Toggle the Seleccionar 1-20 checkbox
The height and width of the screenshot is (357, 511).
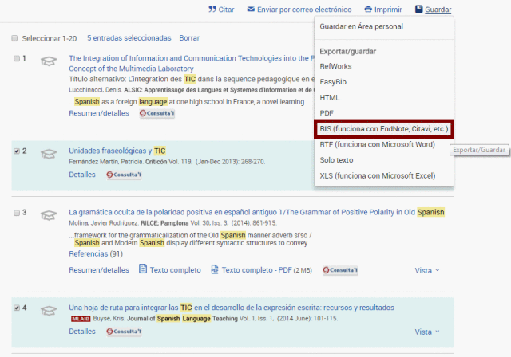[15, 38]
